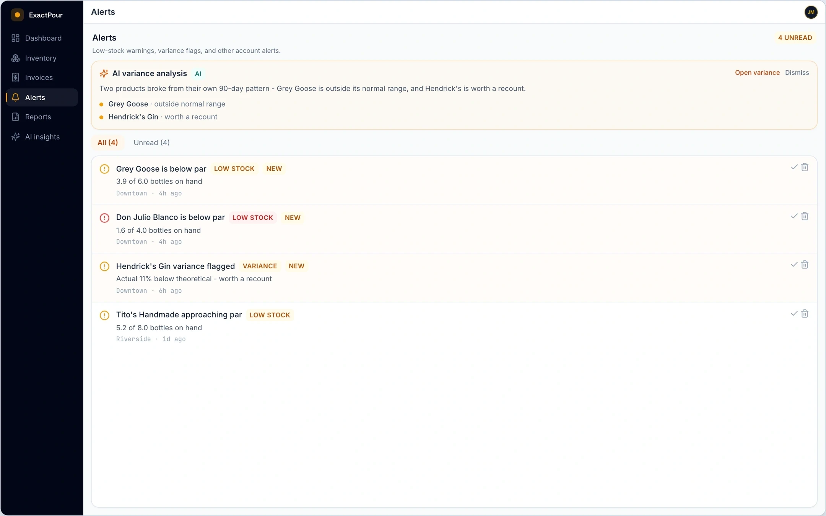The image size is (826, 516).
Task: Click the red Don Julio Blanco warning icon
Action: pyautogui.click(x=104, y=218)
